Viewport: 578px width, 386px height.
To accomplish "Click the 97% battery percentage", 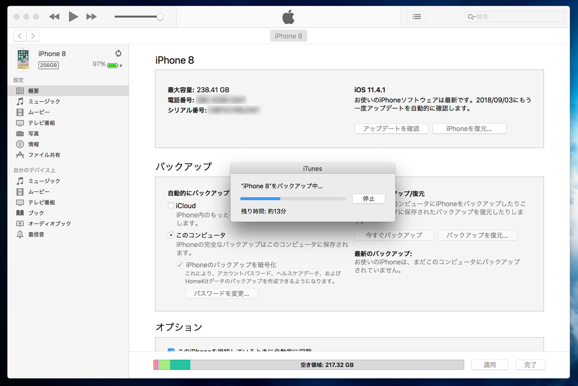I will [x=99, y=64].
